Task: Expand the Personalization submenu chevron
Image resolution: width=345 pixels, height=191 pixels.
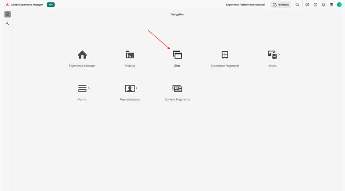Action: pos(137,88)
